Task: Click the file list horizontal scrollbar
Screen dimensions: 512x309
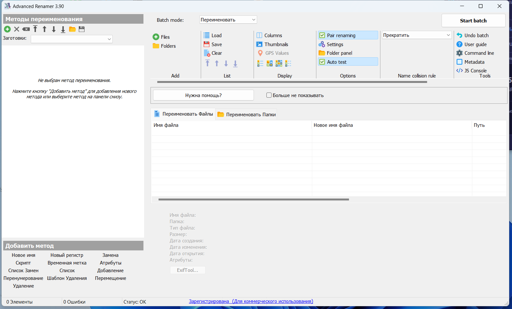Action: [254, 199]
